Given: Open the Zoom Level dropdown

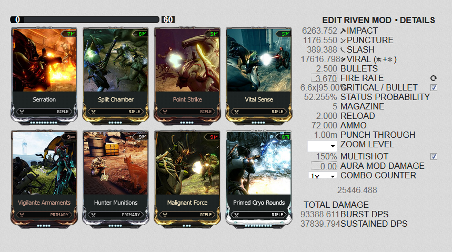Looking at the screenshot, I should coord(322,146).
